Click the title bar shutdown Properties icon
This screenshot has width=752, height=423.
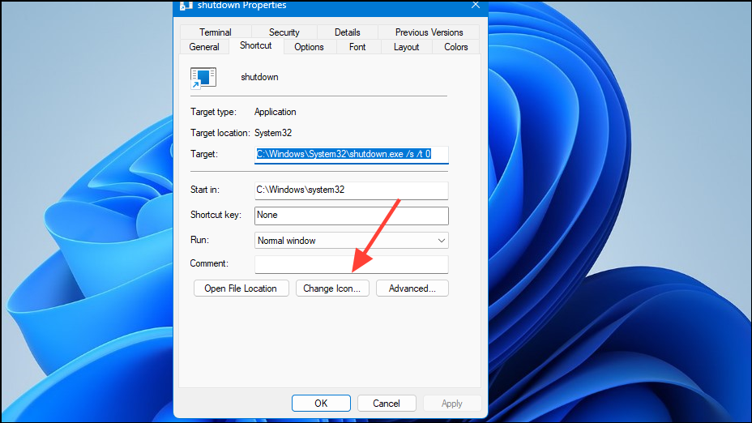pyautogui.click(x=186, y=6)
